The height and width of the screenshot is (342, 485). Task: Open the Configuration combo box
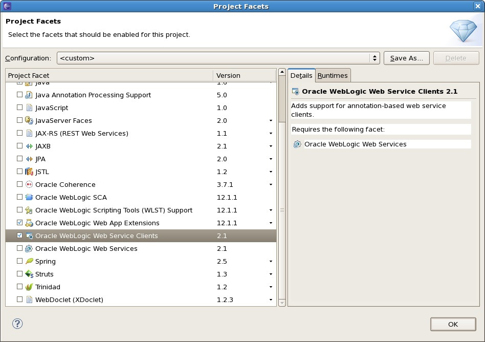218,58
